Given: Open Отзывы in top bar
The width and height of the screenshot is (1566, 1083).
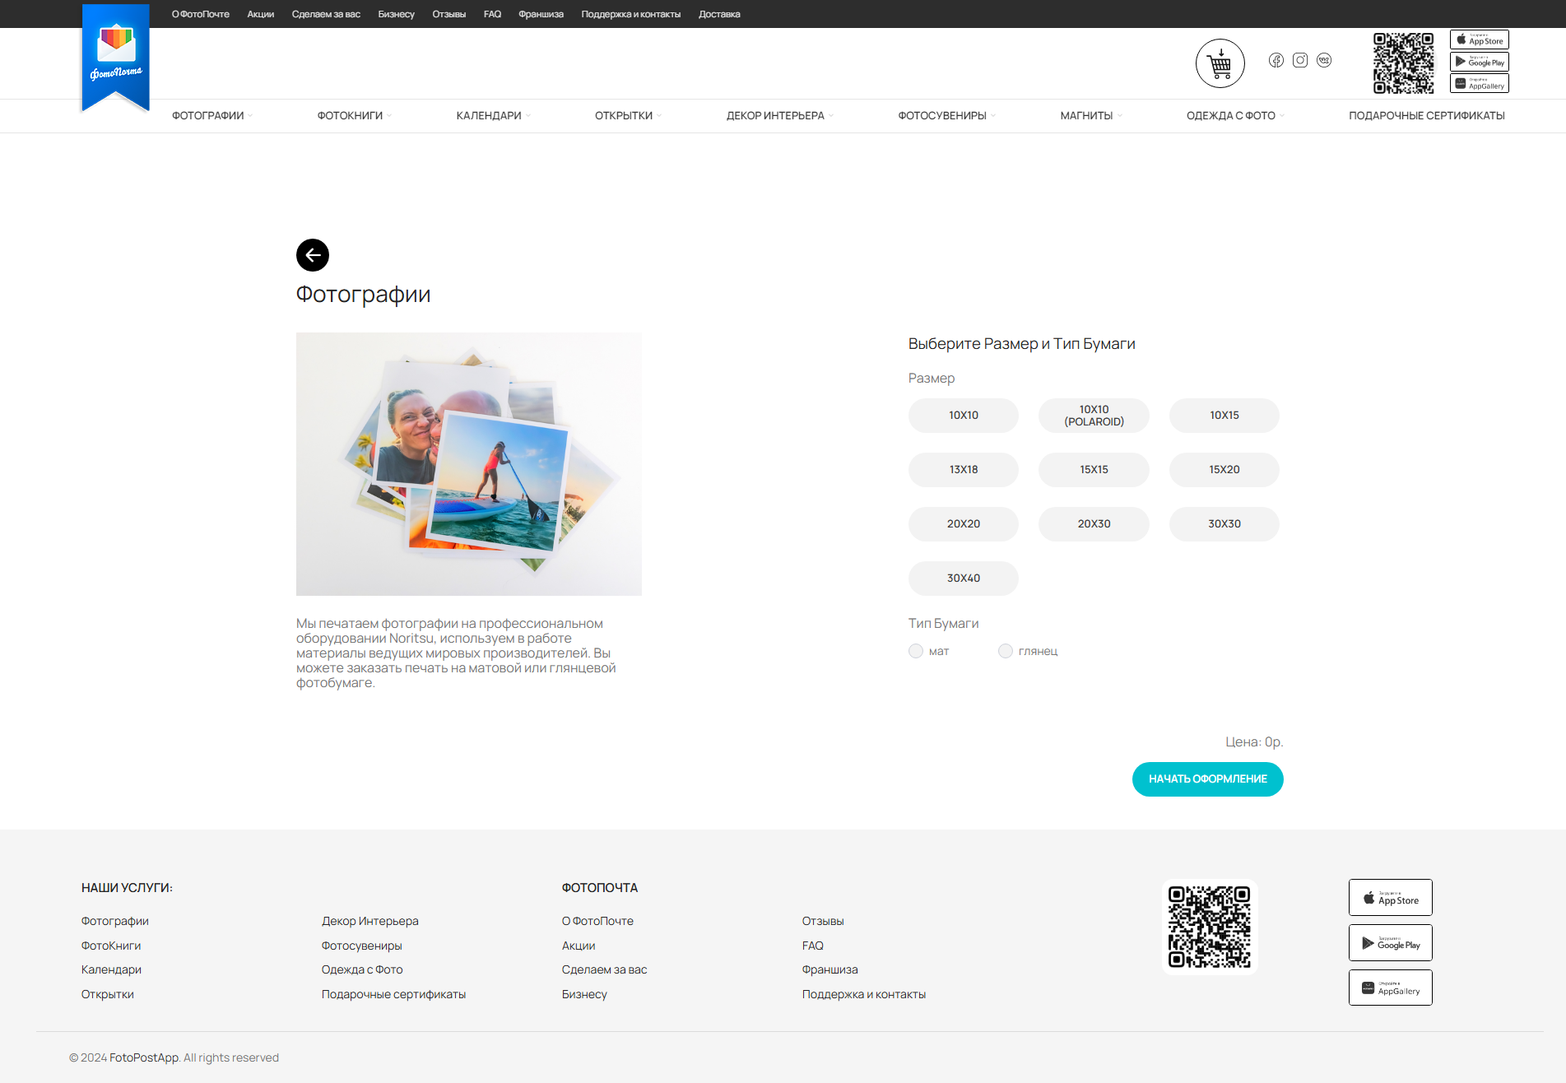Looking at the screenshot, I should tap(449, 14).
